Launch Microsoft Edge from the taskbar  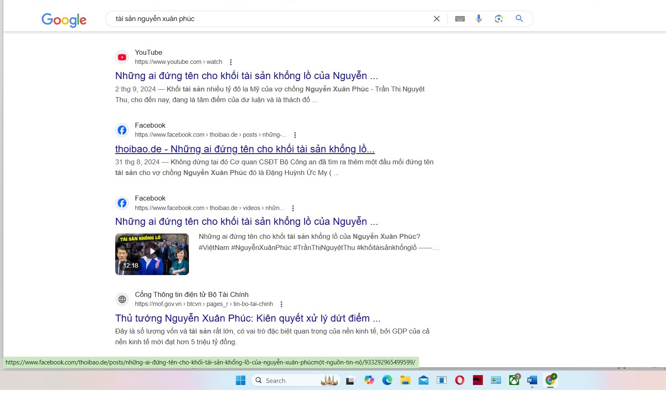point(387,380)
